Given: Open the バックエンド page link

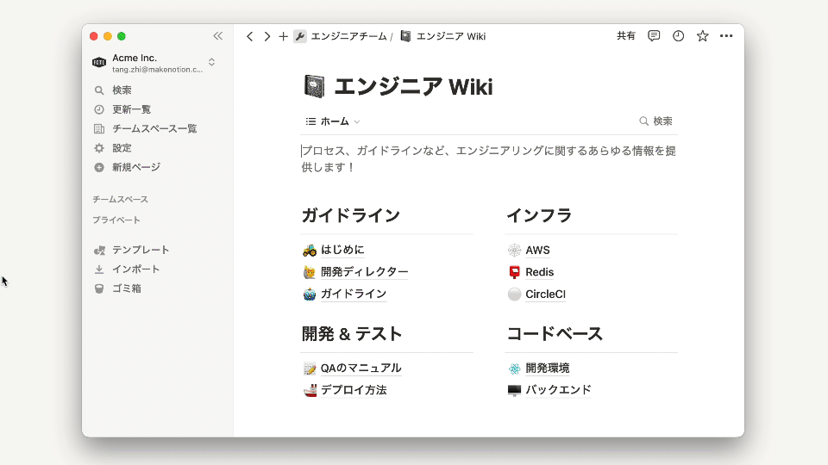Looking at the screenshot, I should pos(558,390).
